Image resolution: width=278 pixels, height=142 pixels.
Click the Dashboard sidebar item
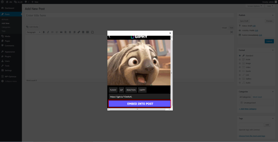[10, 8]
